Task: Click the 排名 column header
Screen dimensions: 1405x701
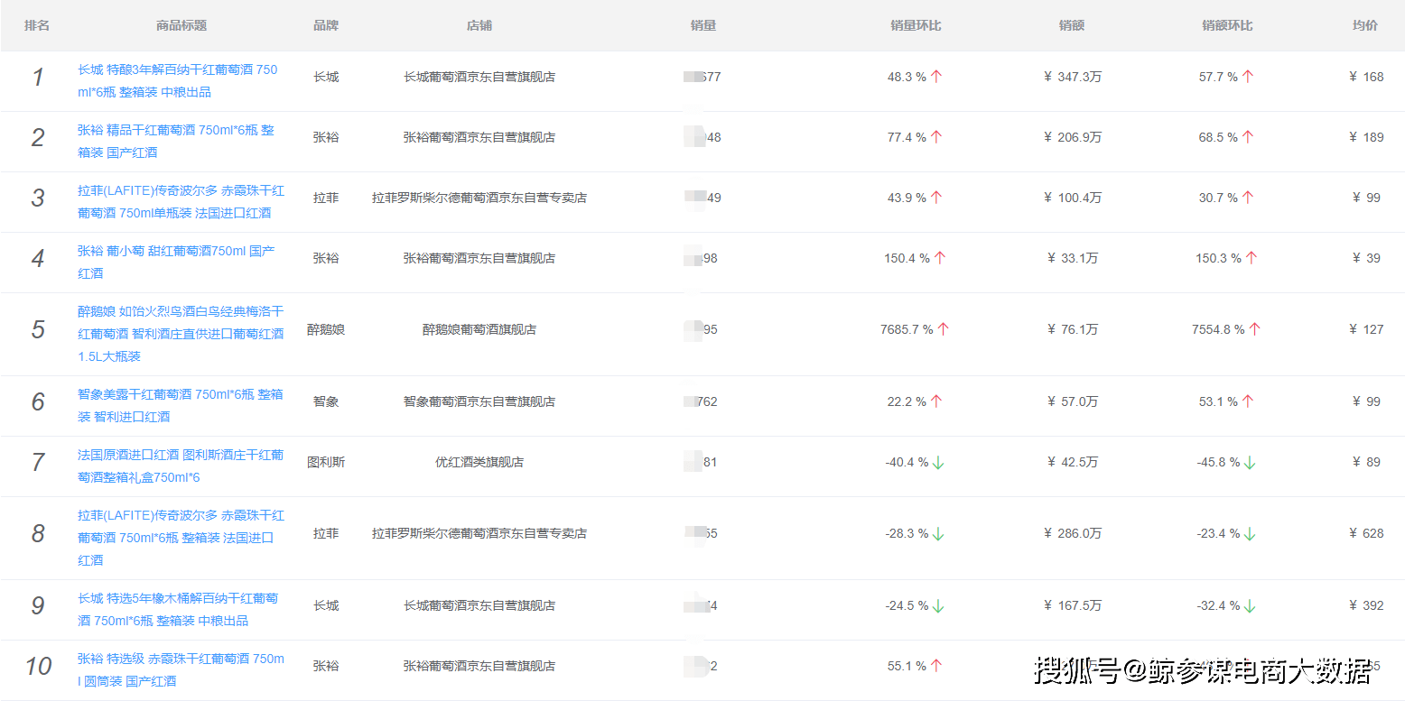Action: coord(36,25)
